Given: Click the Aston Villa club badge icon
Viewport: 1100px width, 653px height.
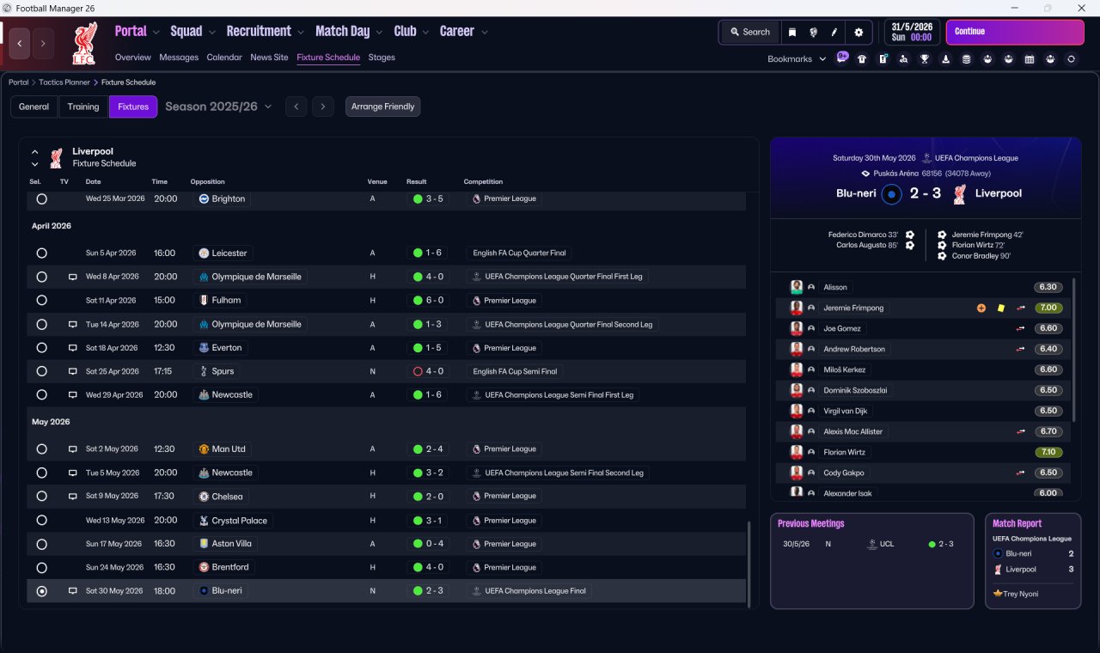Looking at the screenshot, I should (x=204, y=544).
